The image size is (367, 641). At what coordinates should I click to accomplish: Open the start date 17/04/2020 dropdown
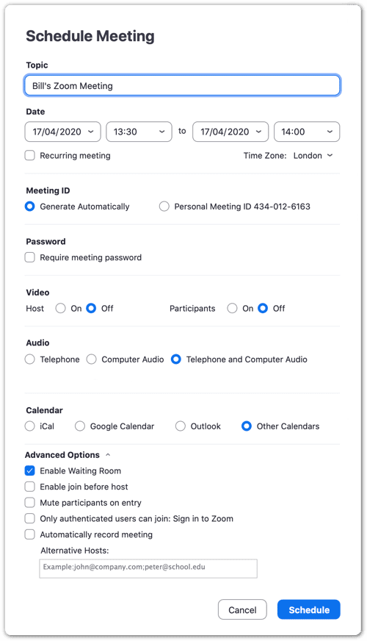pyautogui.click(x=63, y=132)
